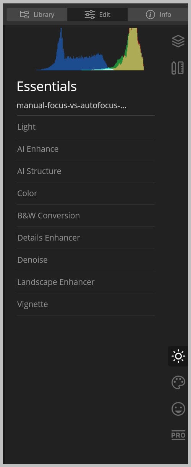Select the Essentials sun icon

click(178, 356)
